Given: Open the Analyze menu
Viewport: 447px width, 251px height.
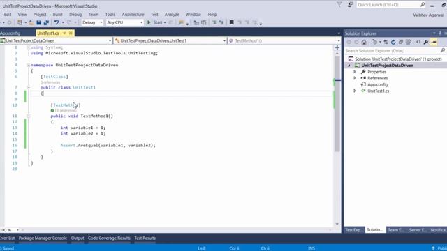Looking at the screenshot, I should pos(172,14).
